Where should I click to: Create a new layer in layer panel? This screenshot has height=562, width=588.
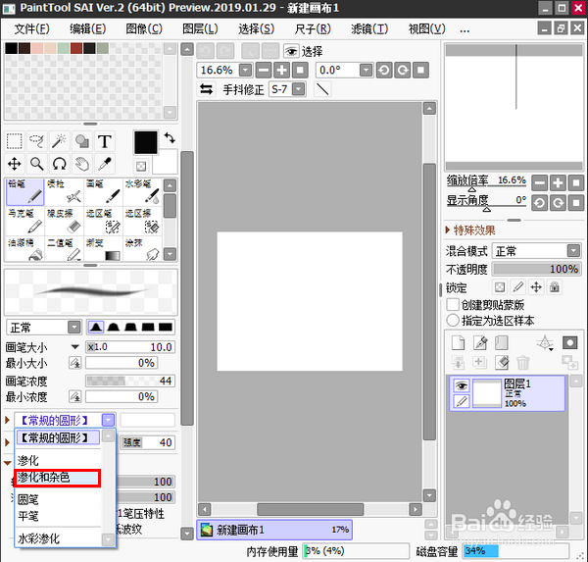pos(458,342)
